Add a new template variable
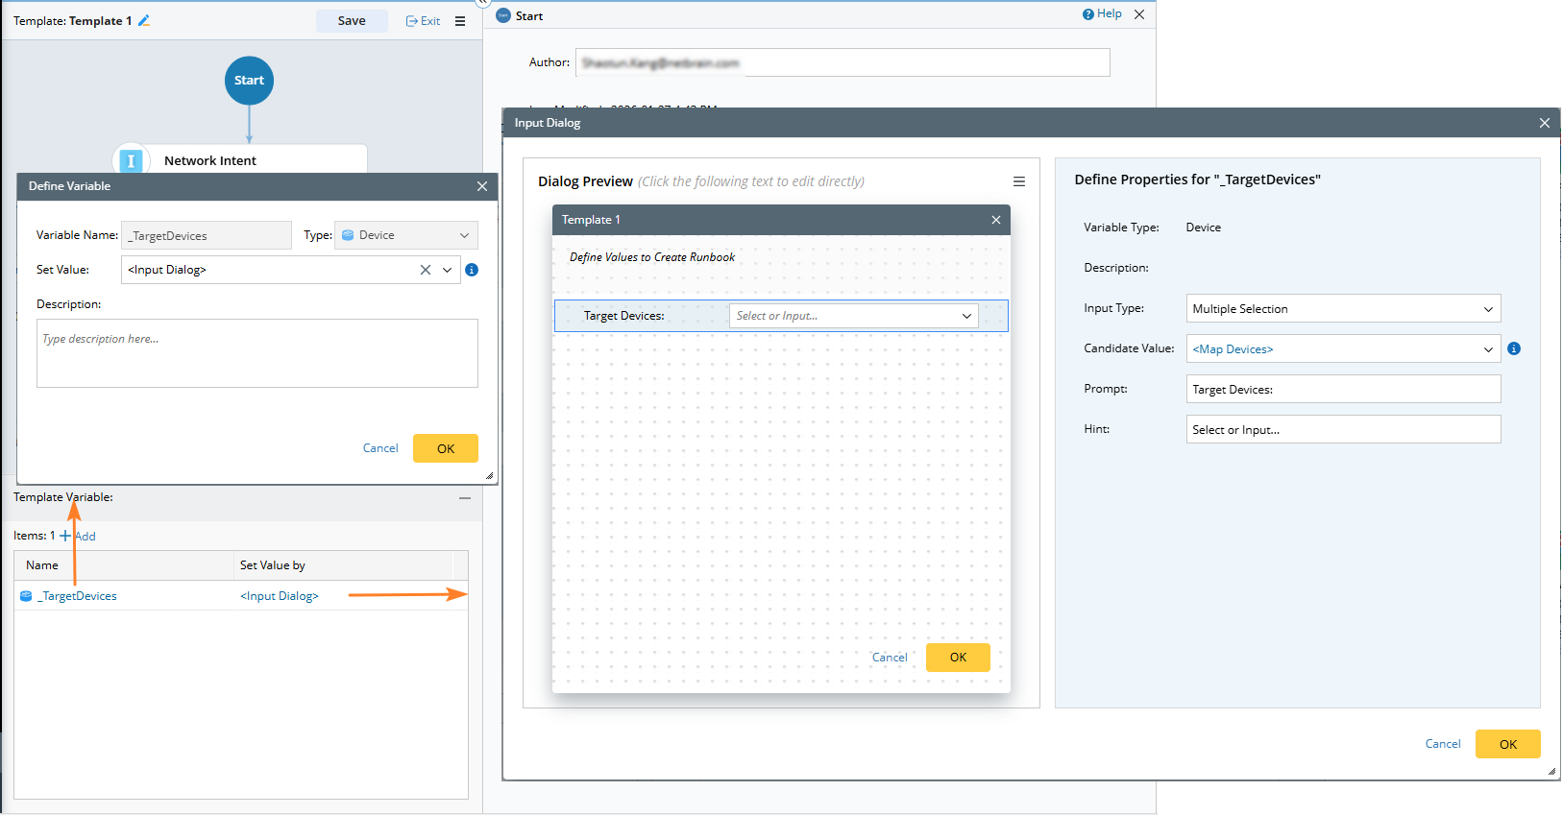1563x815 pixels. (79, 536)
